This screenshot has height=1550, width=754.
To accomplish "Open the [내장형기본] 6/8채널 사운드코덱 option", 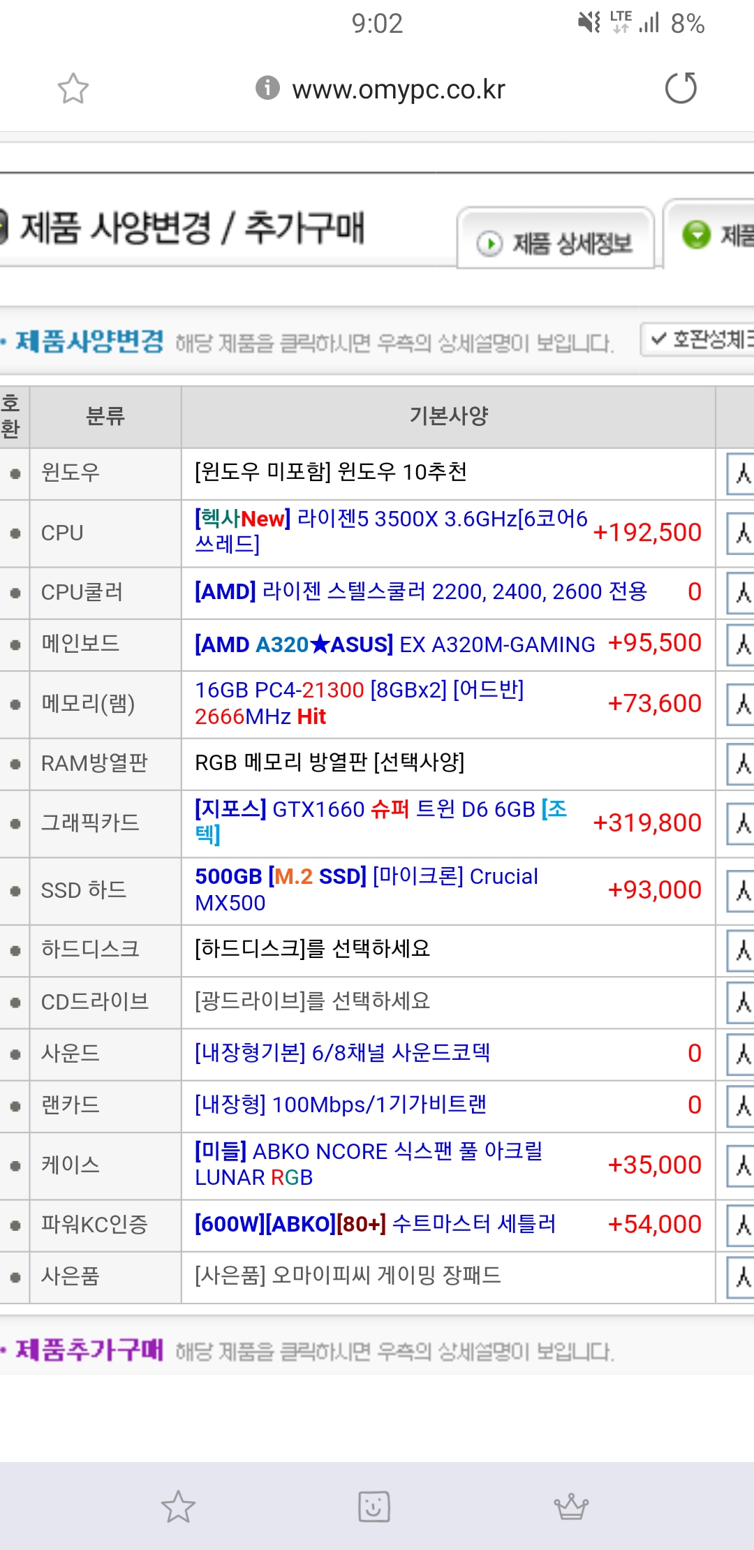I will 342,1052.
